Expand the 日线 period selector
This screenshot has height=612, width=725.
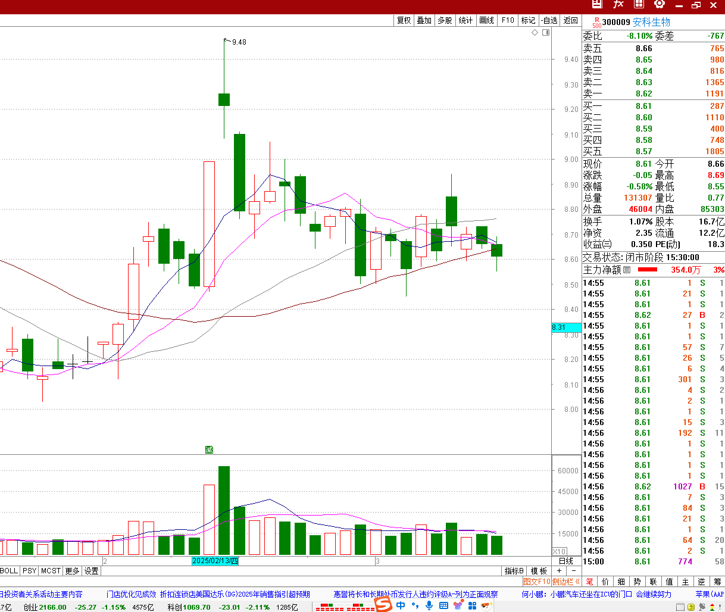pyautogui.click(x=565, y=561)
